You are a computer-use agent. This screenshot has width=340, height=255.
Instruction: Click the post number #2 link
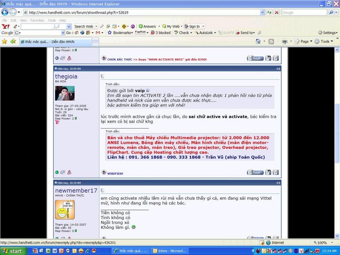tap(278, 69)
